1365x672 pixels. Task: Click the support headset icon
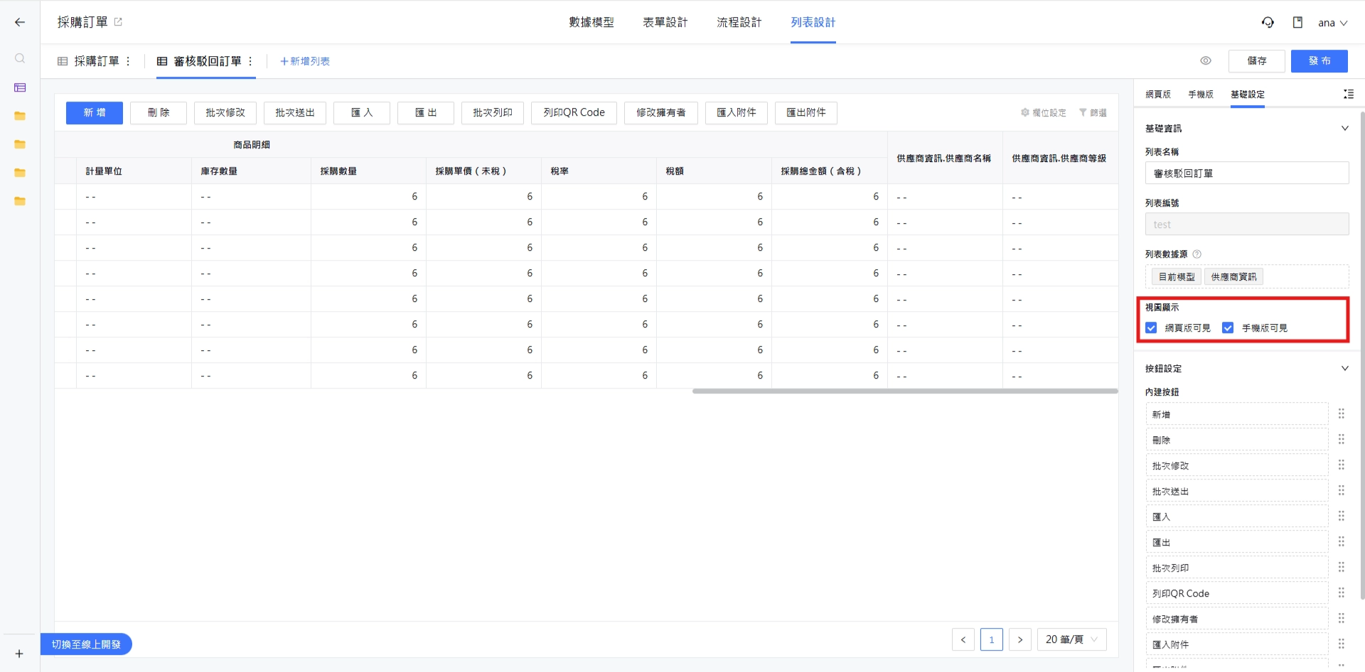pos(1268,23)
